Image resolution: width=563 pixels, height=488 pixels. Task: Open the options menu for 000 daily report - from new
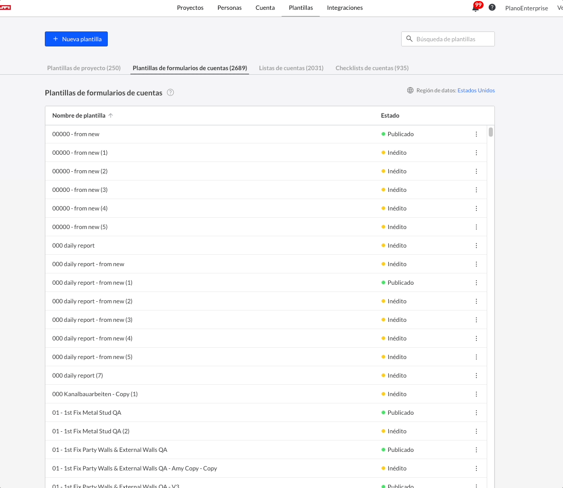tap(476, 264)
